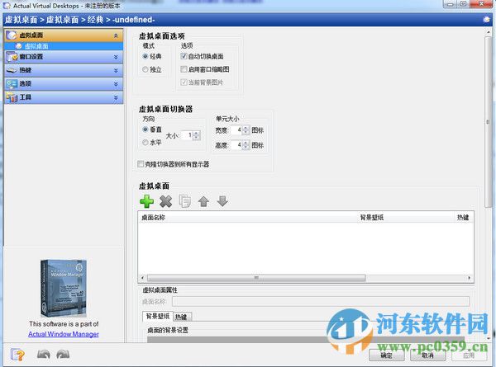Viewport: 496px width, 367px height.
Task: Click the copy desktop icon
Action: (x=184, y=201)
